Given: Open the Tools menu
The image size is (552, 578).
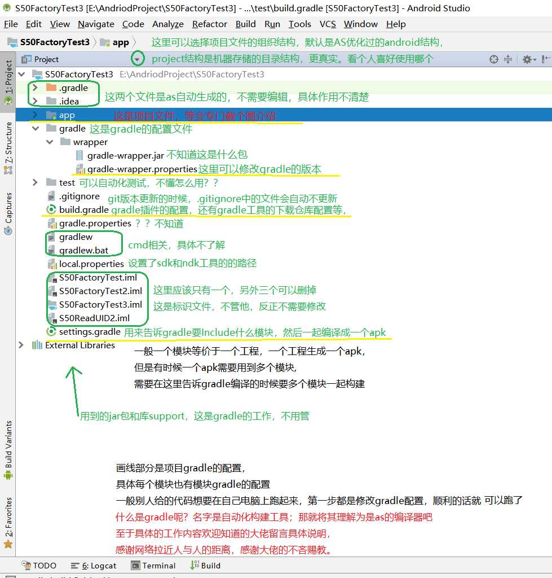Looking at the screenshot, I should pos(300,24).
